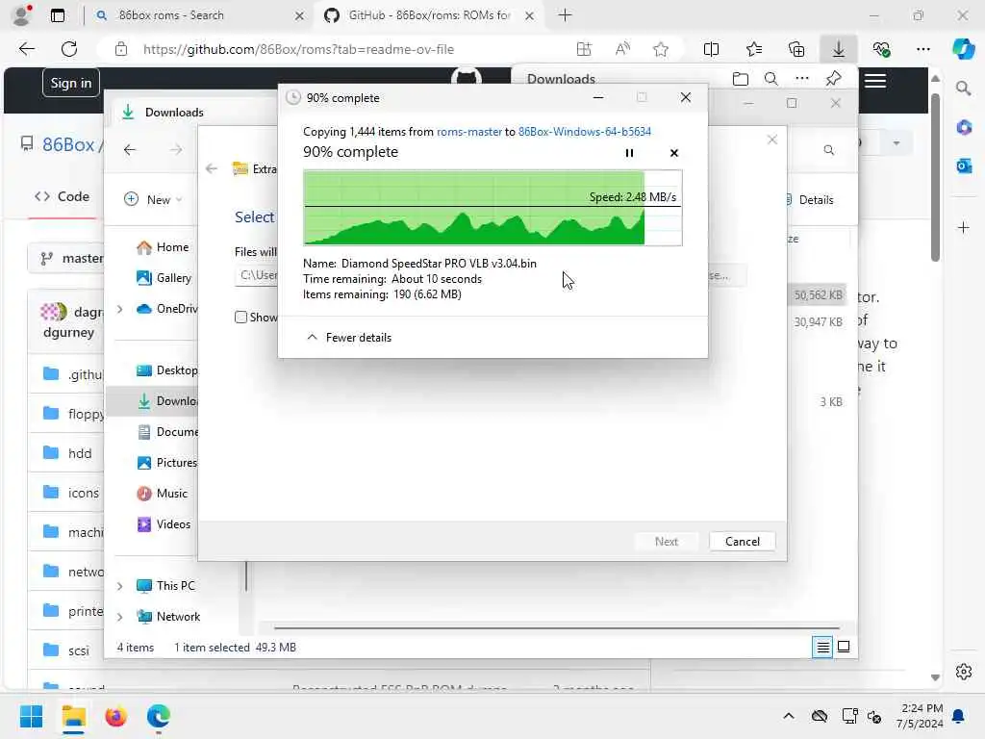The height and width of the screenshot is (739, 985).
Task: Toggle the Show extracted files checkbox
Action: 240,318
